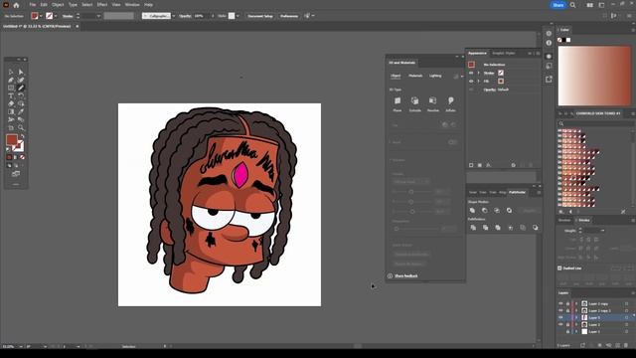The width and height of the screenshot is (636, 358).
Task: Click the Minus Back pathfinder icon
Action: tap(536, 228)
